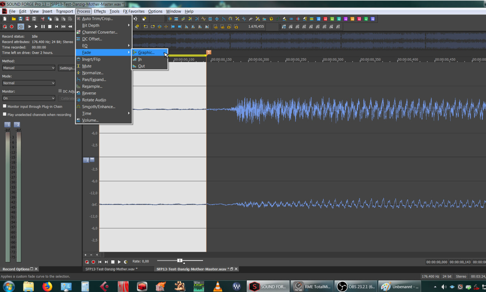This screenshot has height=292, width=486.
Task: Toggle the highlighted loop playback button
Action: click(x=21, y=27)
